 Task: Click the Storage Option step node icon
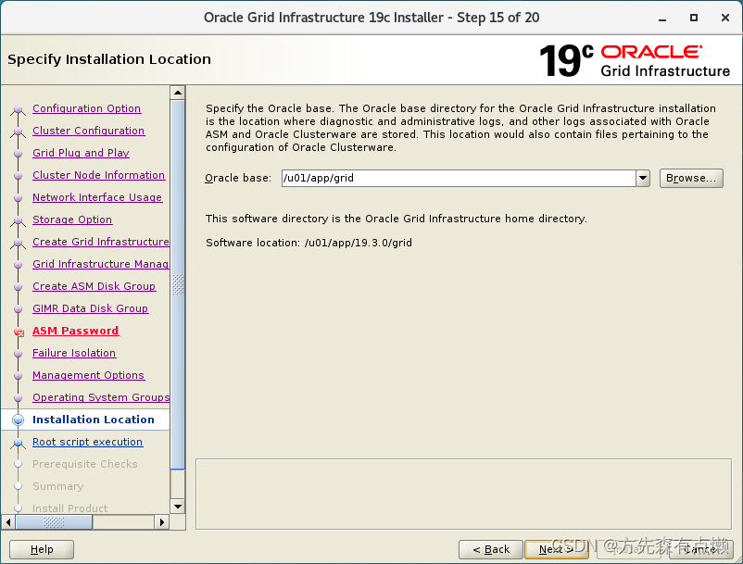[18, 220]
